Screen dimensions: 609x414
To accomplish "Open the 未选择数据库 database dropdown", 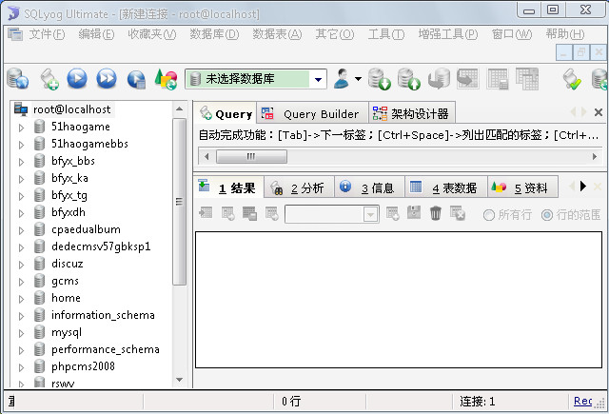I will click(x=318, y=80).
